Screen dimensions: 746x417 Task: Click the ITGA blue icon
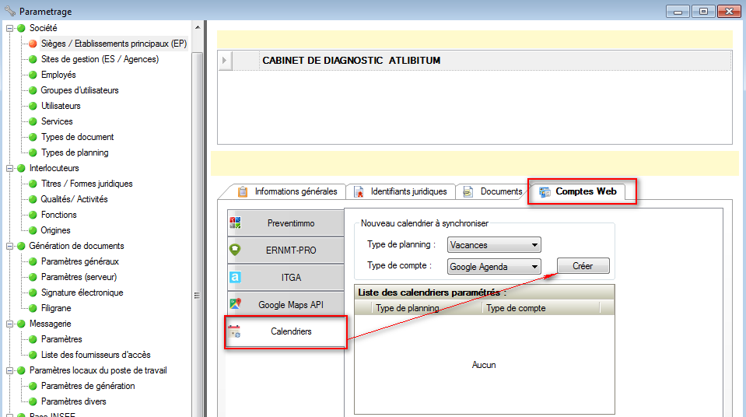point(235,277)
